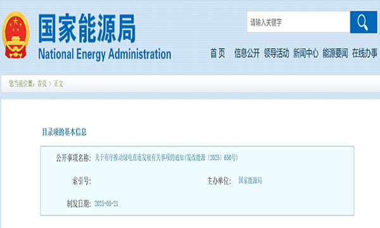Open the 关于有序推动绿电直连发展 notice link

pos(166,158)
